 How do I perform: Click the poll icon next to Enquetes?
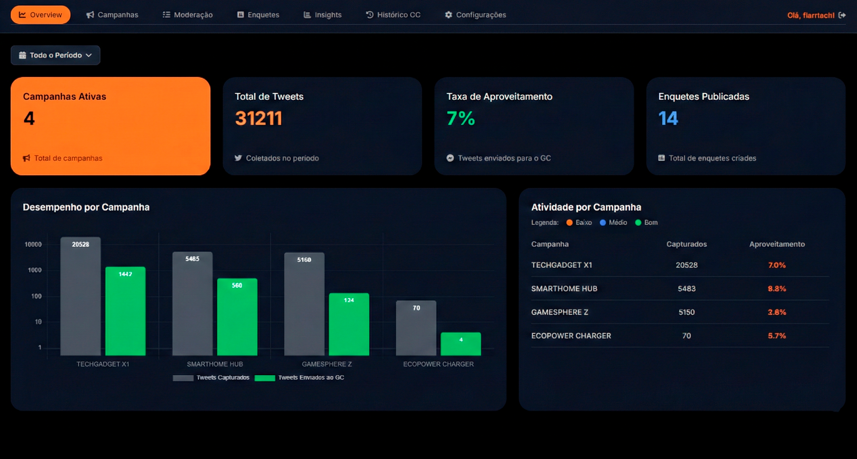pyautogui.click(x=240, y=15)
